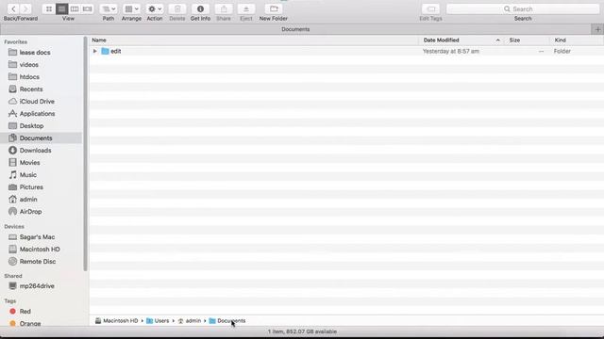This screenshot has height=339, width=604.
Task: Create a New Folder from toolbar
Action: pos(274,8)
